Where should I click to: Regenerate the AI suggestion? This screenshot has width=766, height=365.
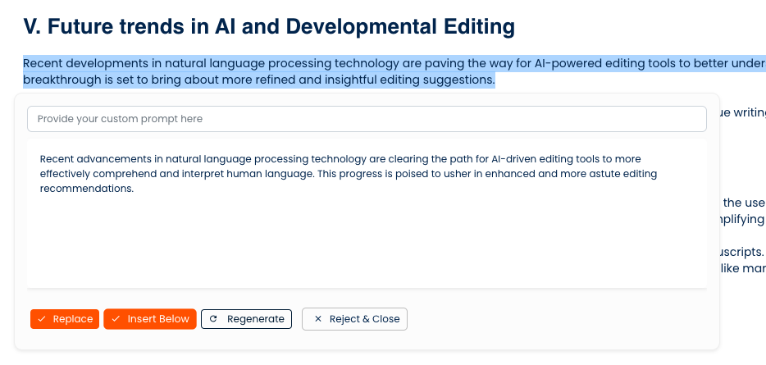click(246, 319)
